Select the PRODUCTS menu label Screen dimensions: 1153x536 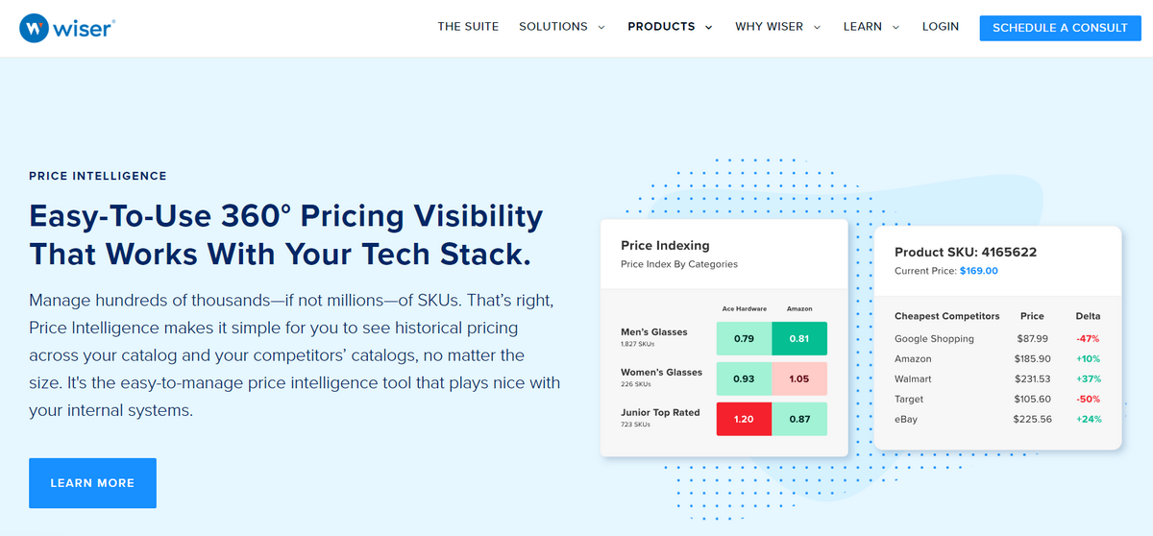(661, 27)
